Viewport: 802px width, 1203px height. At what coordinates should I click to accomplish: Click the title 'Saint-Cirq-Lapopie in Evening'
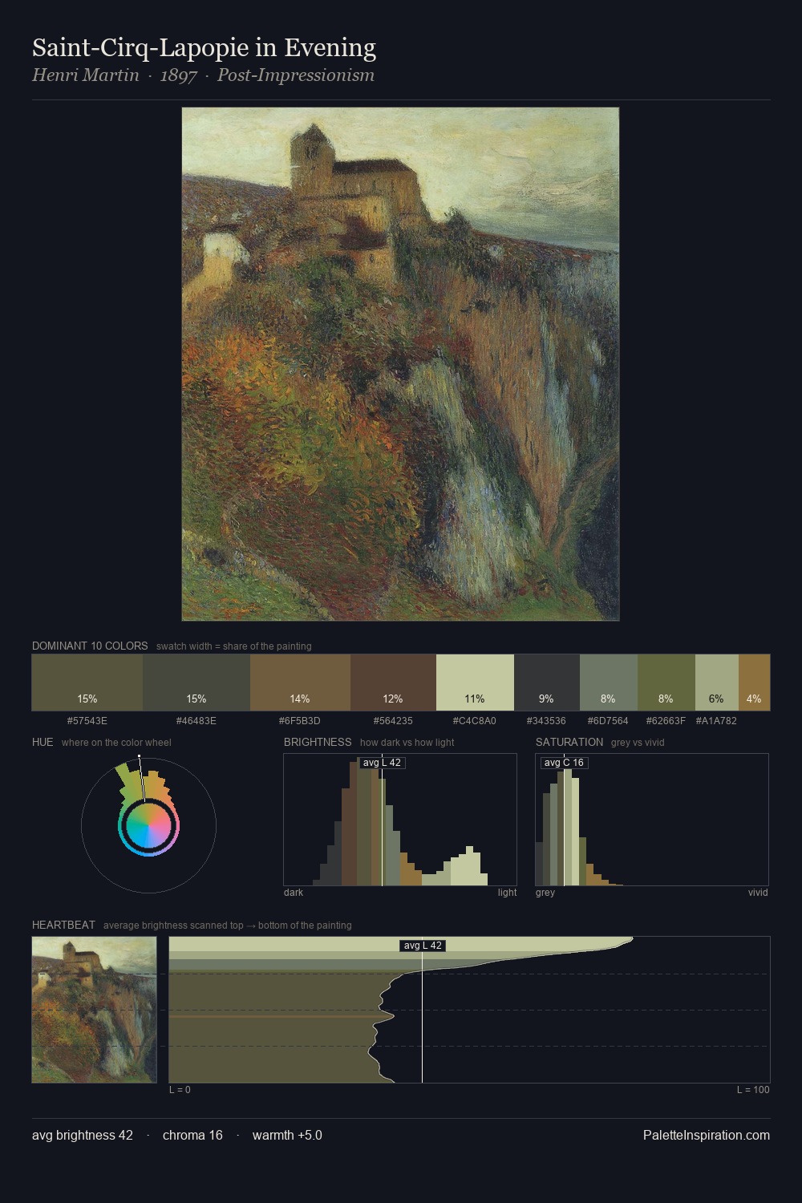tap(204, 48)
